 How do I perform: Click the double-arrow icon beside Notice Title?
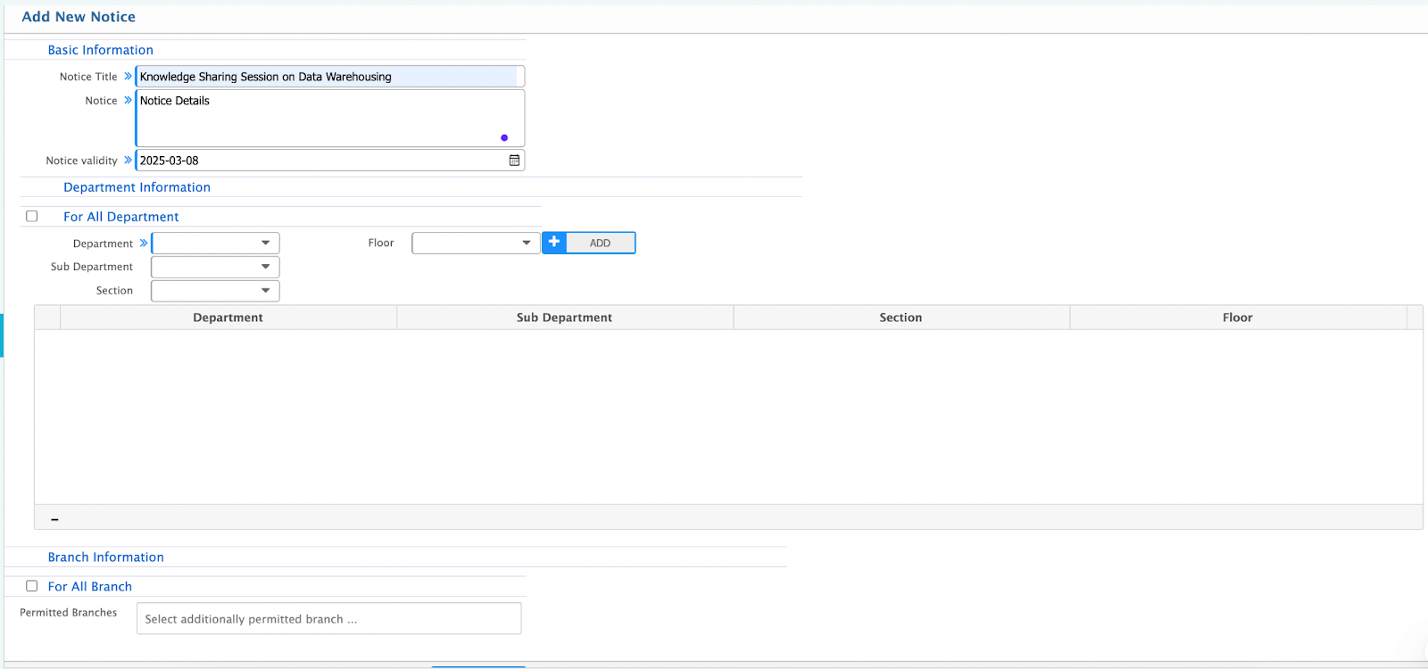(128, 76)
